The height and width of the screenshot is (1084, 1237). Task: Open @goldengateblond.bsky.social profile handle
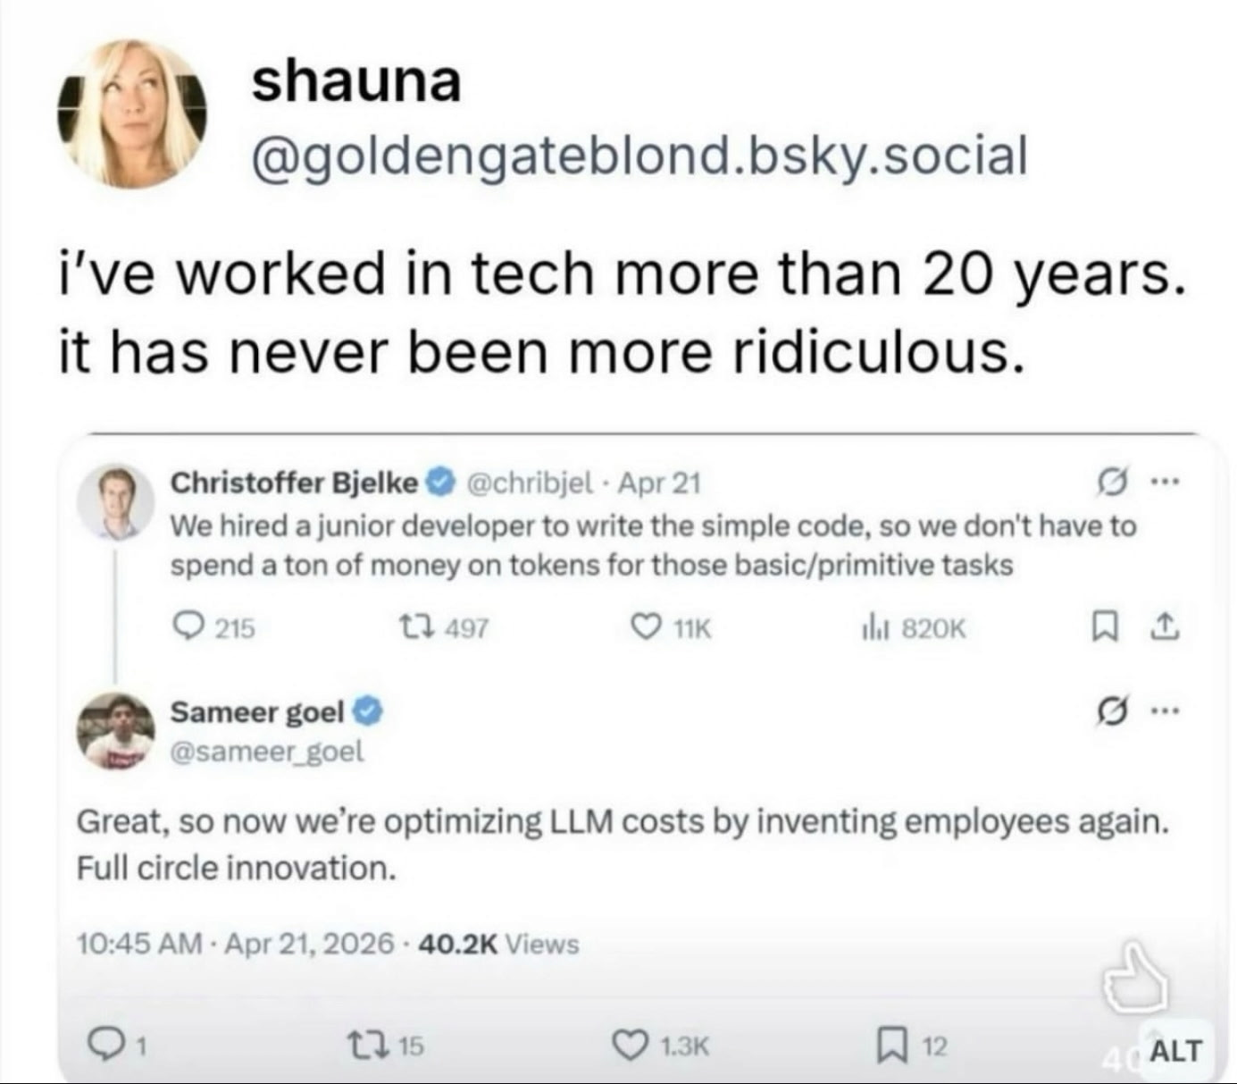[639, 155]
